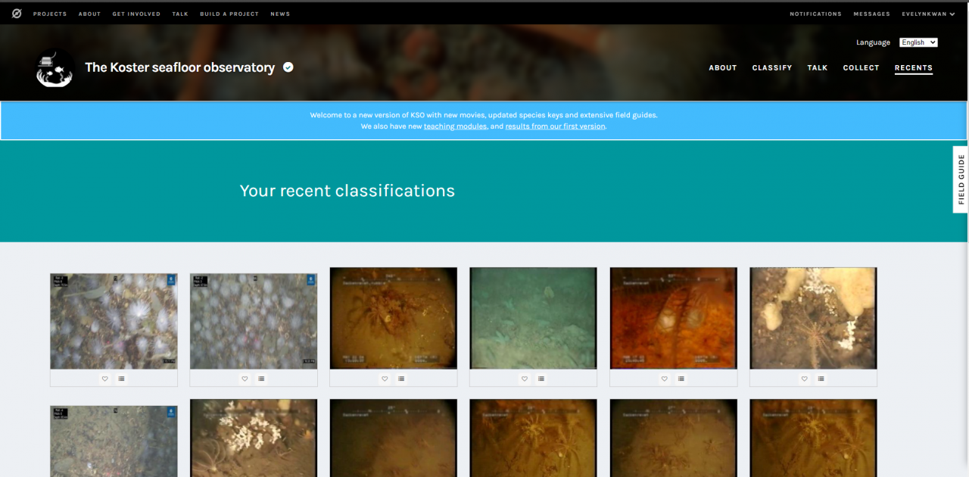
Task: Open MESSAGES in the top bar
Action: [871, 14]
